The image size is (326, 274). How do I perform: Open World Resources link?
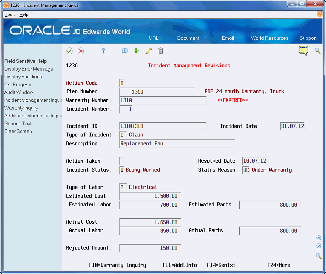(269, 38)
